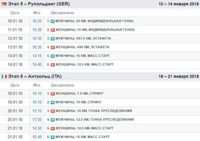Click the blue men's icon for 12.5 км pursuit

[53, 119]
